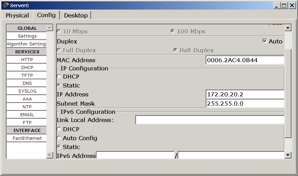The height and width of the screenshot is (176, 298).
Task: Switch to the Config tab
Action: click(46, 15)
